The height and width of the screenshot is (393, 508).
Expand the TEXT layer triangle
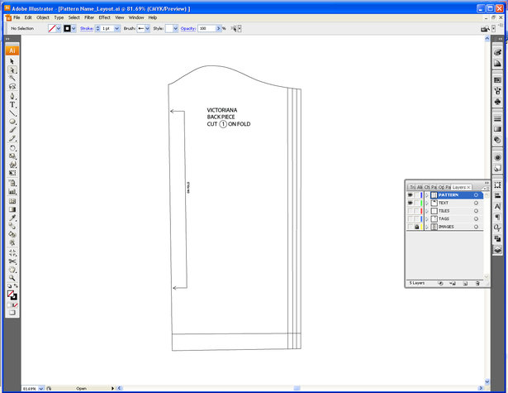(427, 204)
